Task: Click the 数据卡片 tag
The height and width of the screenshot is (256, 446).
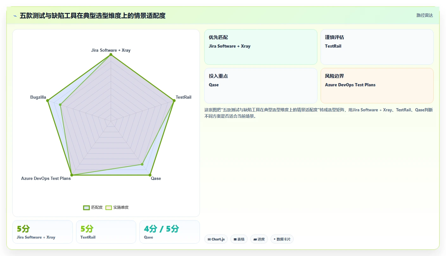Action: [x=282, y=239]
